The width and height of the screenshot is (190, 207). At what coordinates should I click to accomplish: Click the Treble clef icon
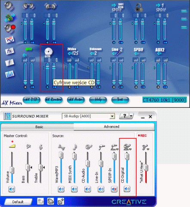pos(41,147)
